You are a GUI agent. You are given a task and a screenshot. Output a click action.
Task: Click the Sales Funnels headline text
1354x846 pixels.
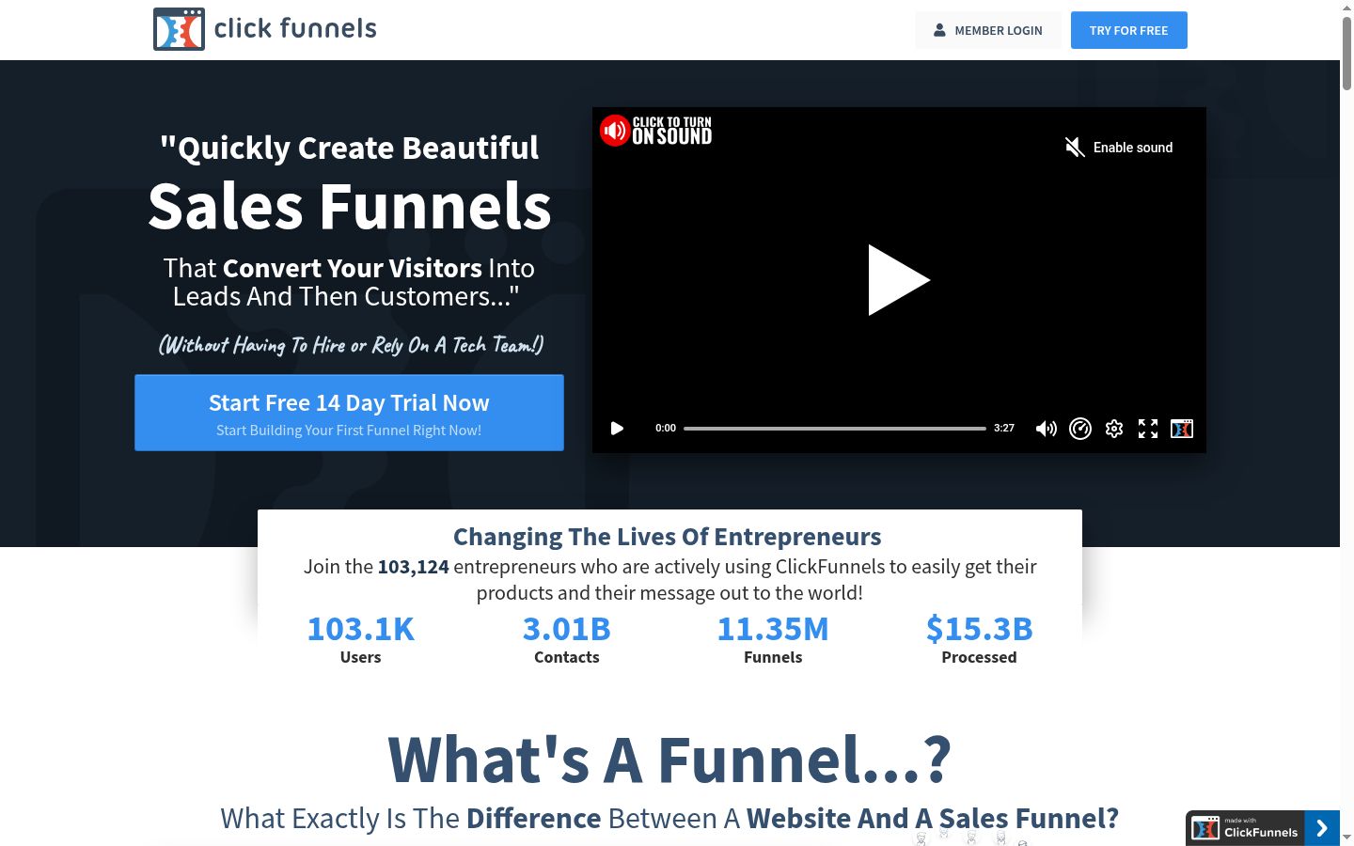coord(350,207)
